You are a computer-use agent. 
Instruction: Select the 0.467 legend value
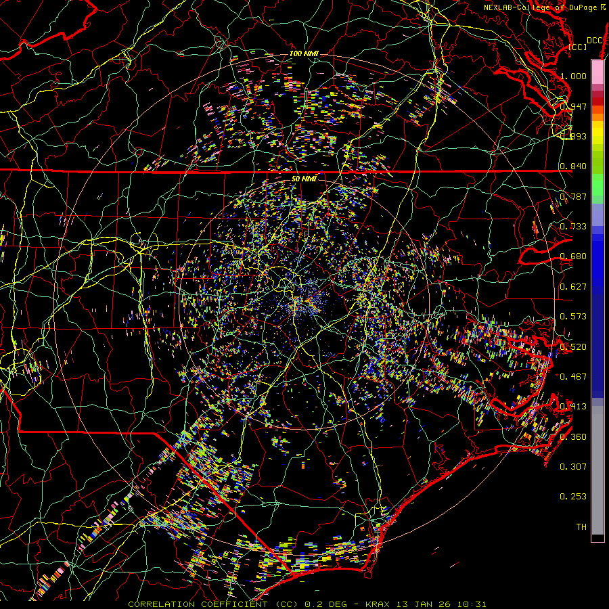573,377
